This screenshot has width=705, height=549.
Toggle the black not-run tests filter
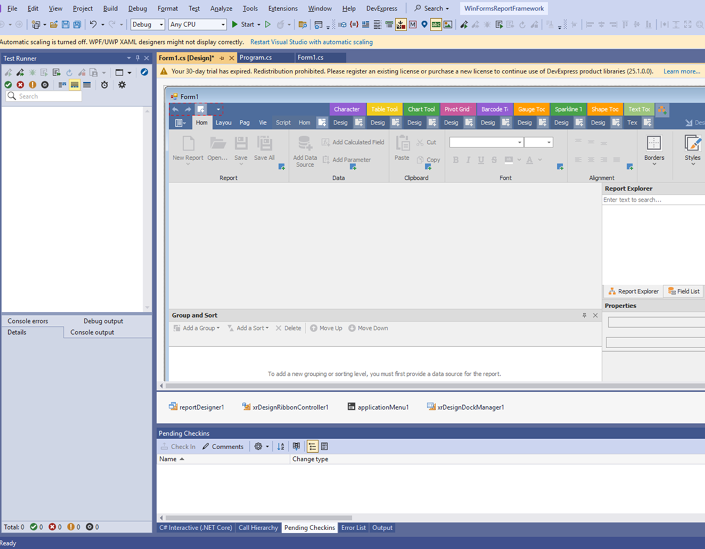click(x=45, y=85)
